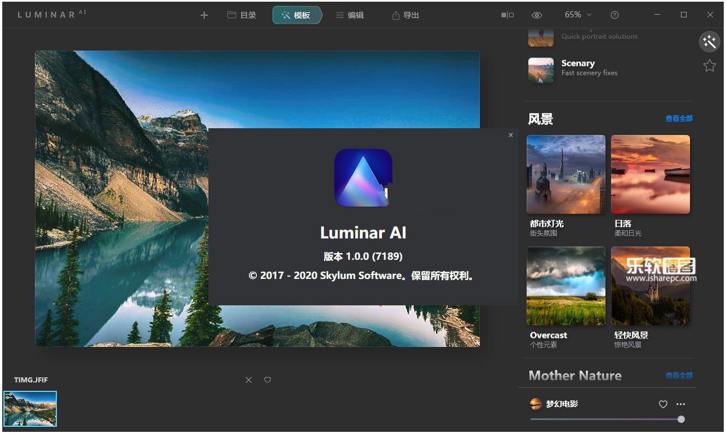Click the 梦幻电影 amount slider handle
The image size is (726, 433).
[x=681, y=420]
